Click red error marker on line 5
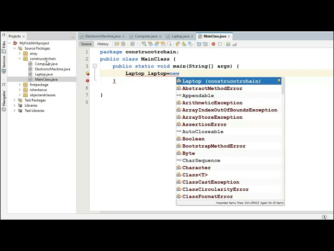This screenshot has height=251, width=334. click(87, 81)
